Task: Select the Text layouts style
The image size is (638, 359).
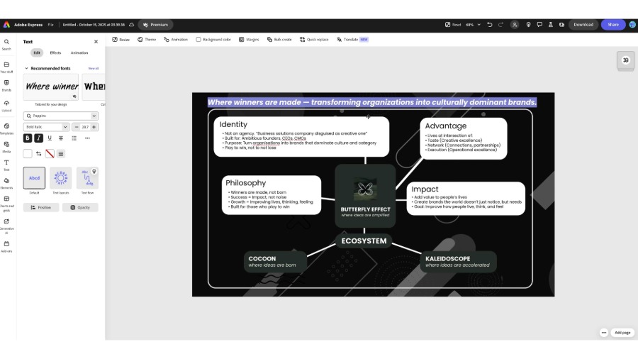Action: click(x=61, y=178)
